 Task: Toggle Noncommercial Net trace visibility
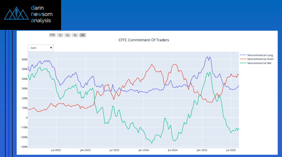click(x=259, y=63)
